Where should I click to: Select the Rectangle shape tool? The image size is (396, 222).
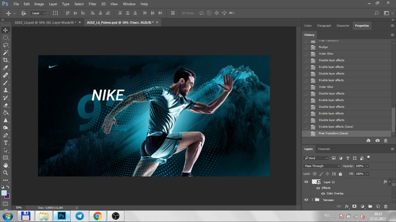pyautogui.click(x=6, y=158)
